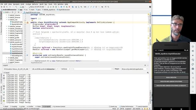Click the Git: master branch indicator
The image size is (196, 110).
click(x=137, y=109)
